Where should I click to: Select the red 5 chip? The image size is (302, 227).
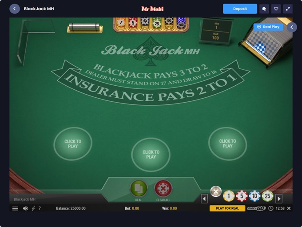(x=242, y=196)
